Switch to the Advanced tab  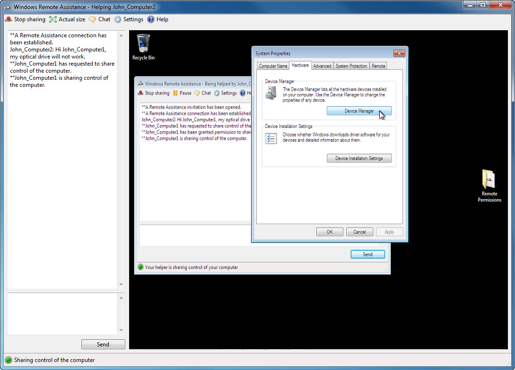tap(322, 66)
